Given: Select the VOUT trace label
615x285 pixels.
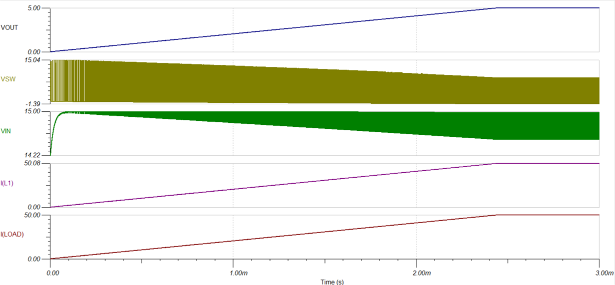Looking at the screenshot, I should pos(10,27).
